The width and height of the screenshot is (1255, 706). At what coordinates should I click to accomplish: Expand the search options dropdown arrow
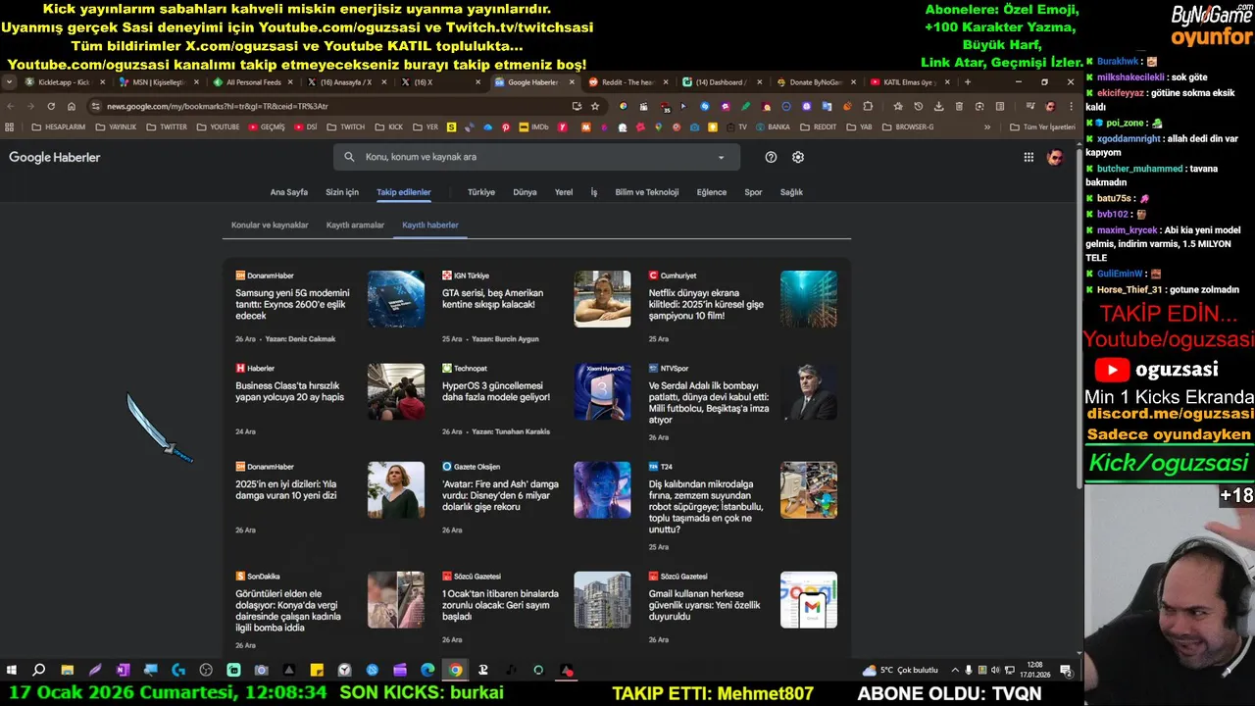(721, 157)
